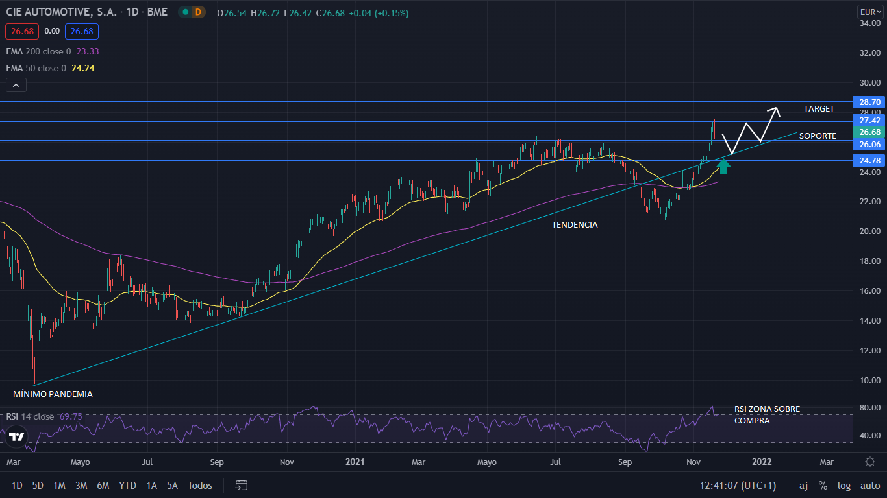The image size is (887, 498).
Task: Open chart settings gear icon
Action: [870, 462]
